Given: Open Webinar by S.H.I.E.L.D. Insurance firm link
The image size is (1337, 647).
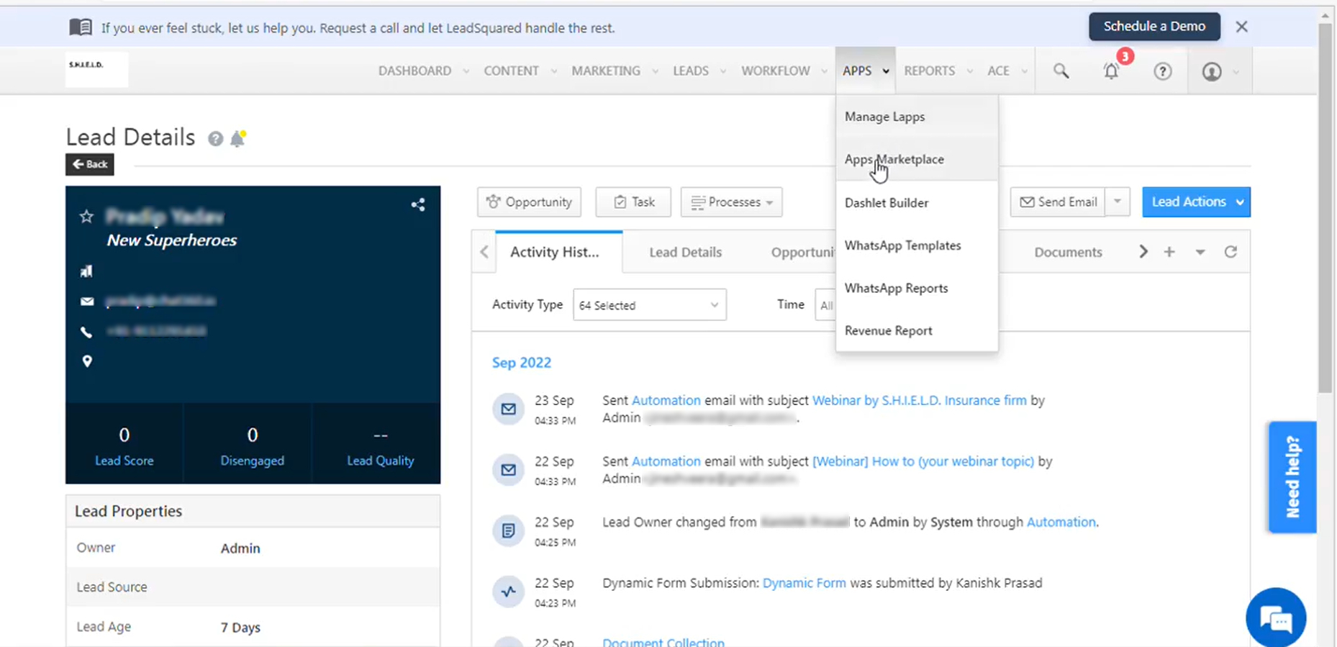Looking at the screenshot, I should pos(919,400).
